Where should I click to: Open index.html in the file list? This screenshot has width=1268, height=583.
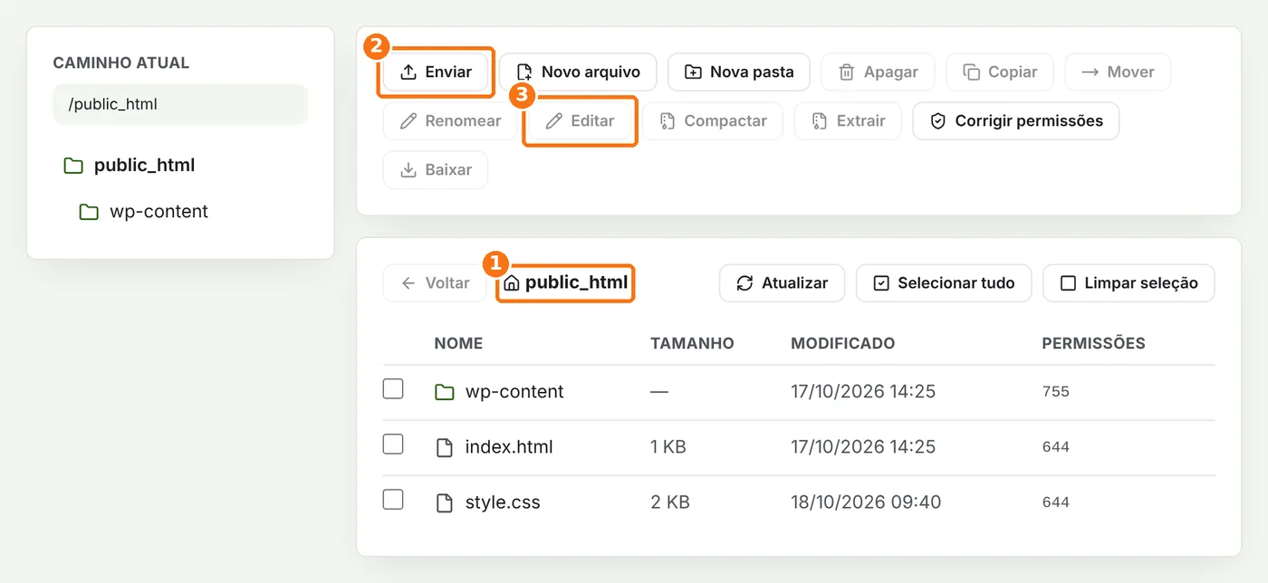click(x=509, y=446)
